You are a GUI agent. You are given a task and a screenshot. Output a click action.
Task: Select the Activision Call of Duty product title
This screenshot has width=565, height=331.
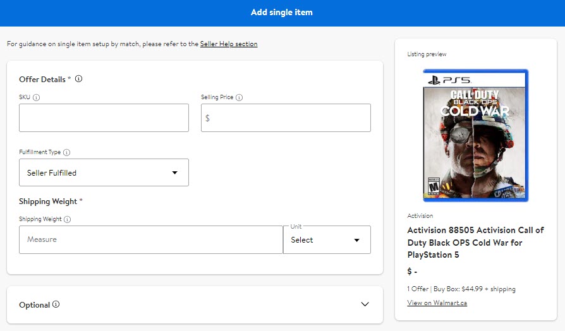(476, 243)
